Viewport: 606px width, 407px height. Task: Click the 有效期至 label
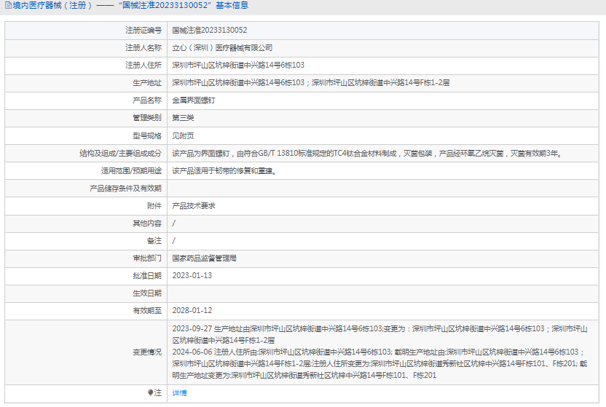[147, 310]
